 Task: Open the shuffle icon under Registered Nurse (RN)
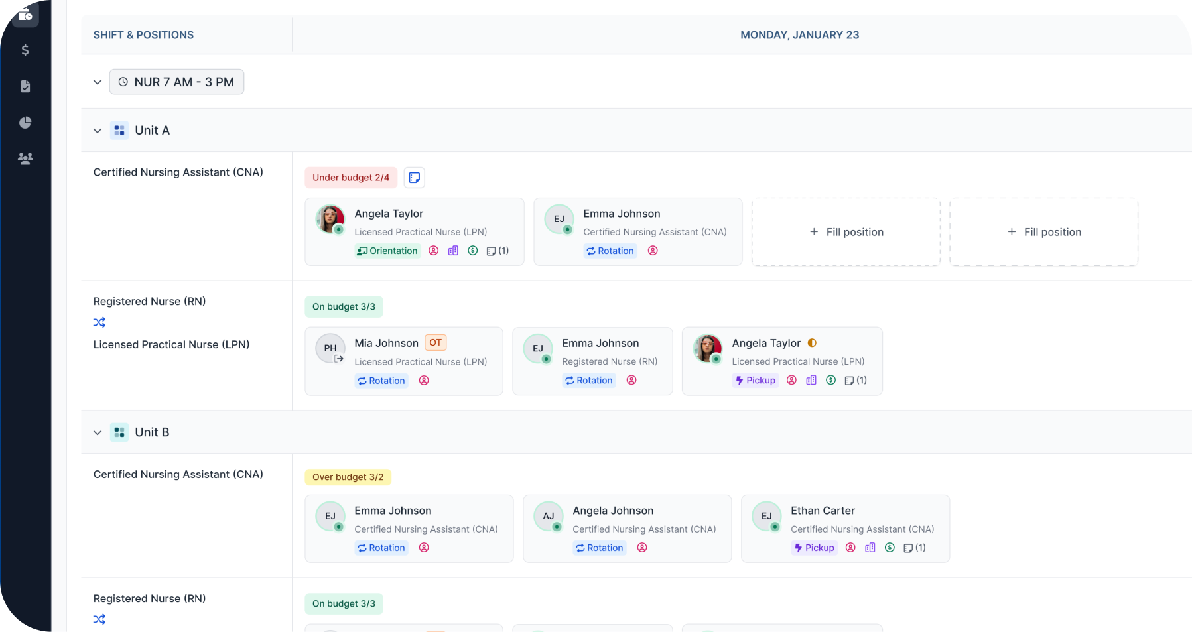(x=99, y=322)
